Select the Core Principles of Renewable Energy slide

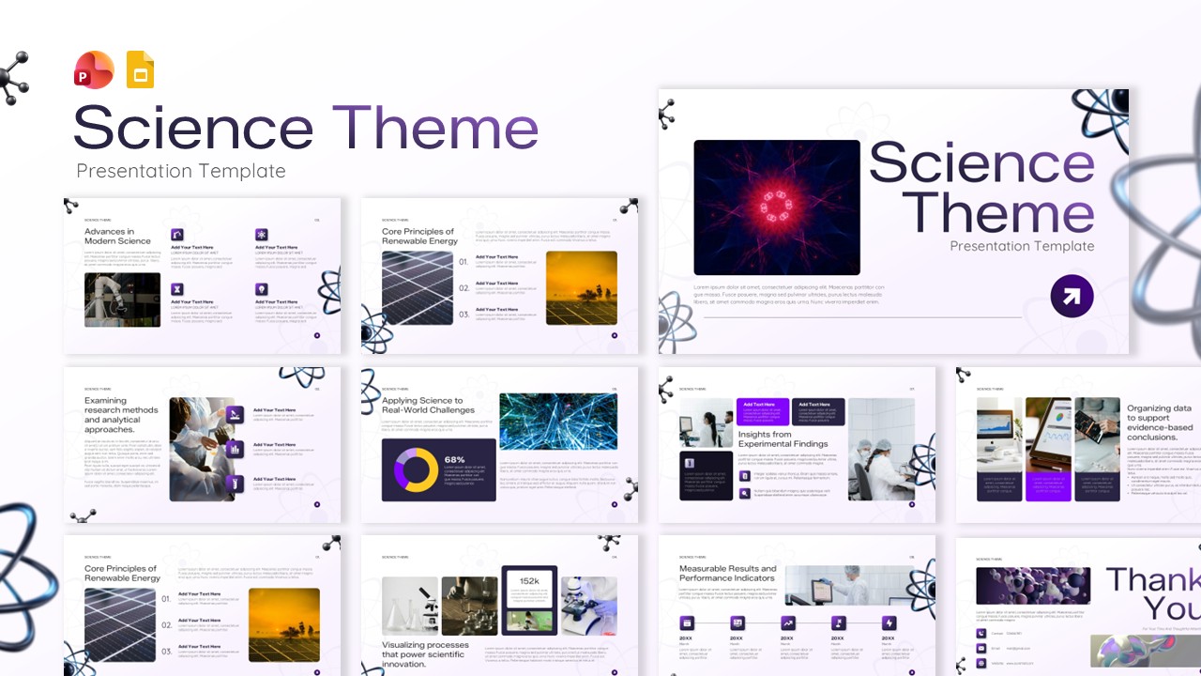(x=500, y=274)
